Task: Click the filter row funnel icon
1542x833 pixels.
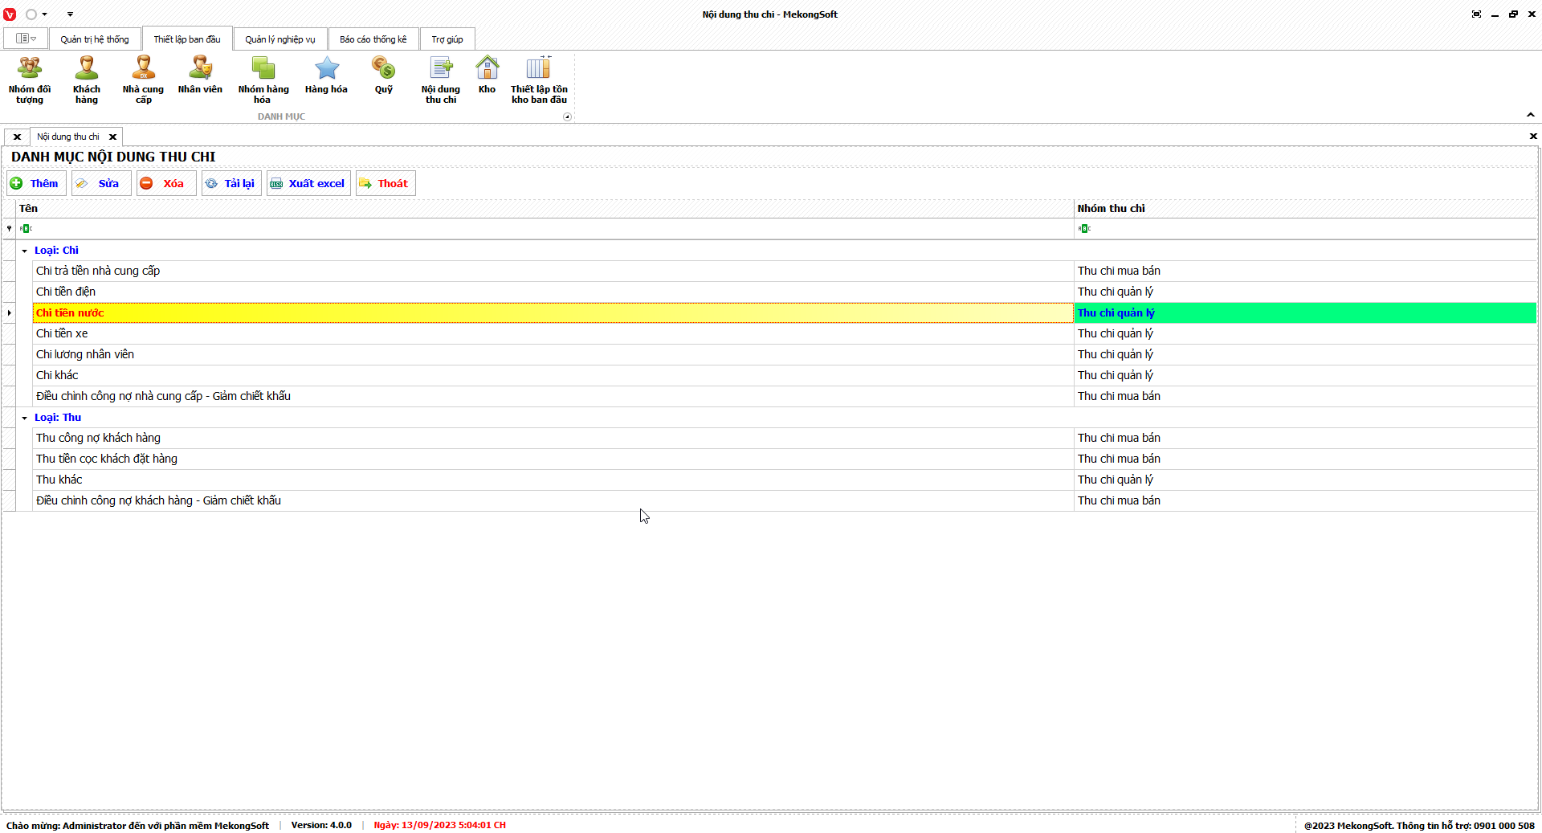Action: (x=9, y=229)
